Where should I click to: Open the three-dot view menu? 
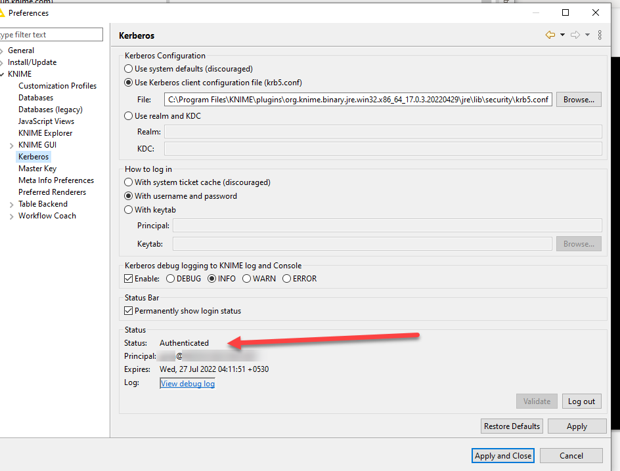(x=600, y=35)
